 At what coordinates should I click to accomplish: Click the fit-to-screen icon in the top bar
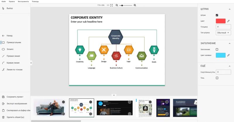111,5
